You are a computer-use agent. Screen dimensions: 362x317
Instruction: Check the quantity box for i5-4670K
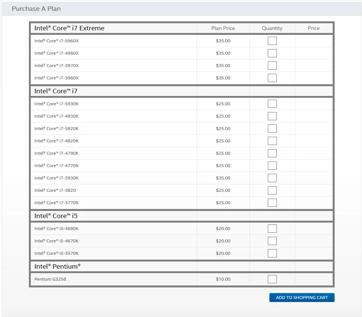[272, 241]
